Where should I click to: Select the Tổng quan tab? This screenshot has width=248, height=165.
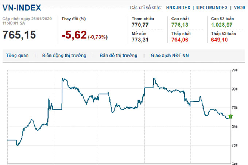click(17, 56)
